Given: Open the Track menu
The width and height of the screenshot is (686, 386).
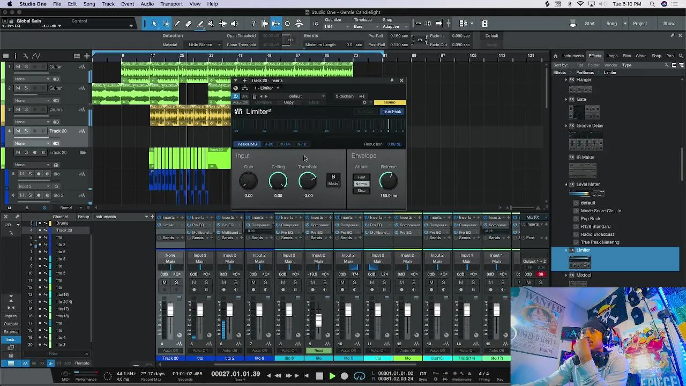Looking at the screenshot, I should 108,4.
